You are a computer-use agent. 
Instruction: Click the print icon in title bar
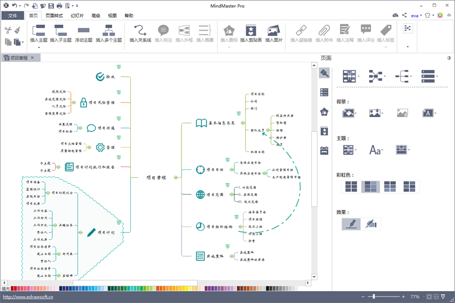(x=59, y=6)
